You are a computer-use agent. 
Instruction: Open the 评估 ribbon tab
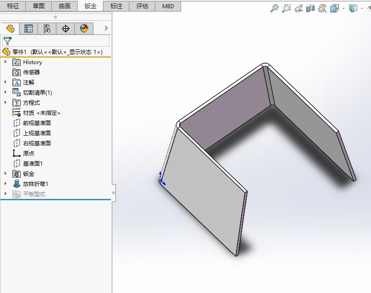pyautogui.click(x=142, y=6)
